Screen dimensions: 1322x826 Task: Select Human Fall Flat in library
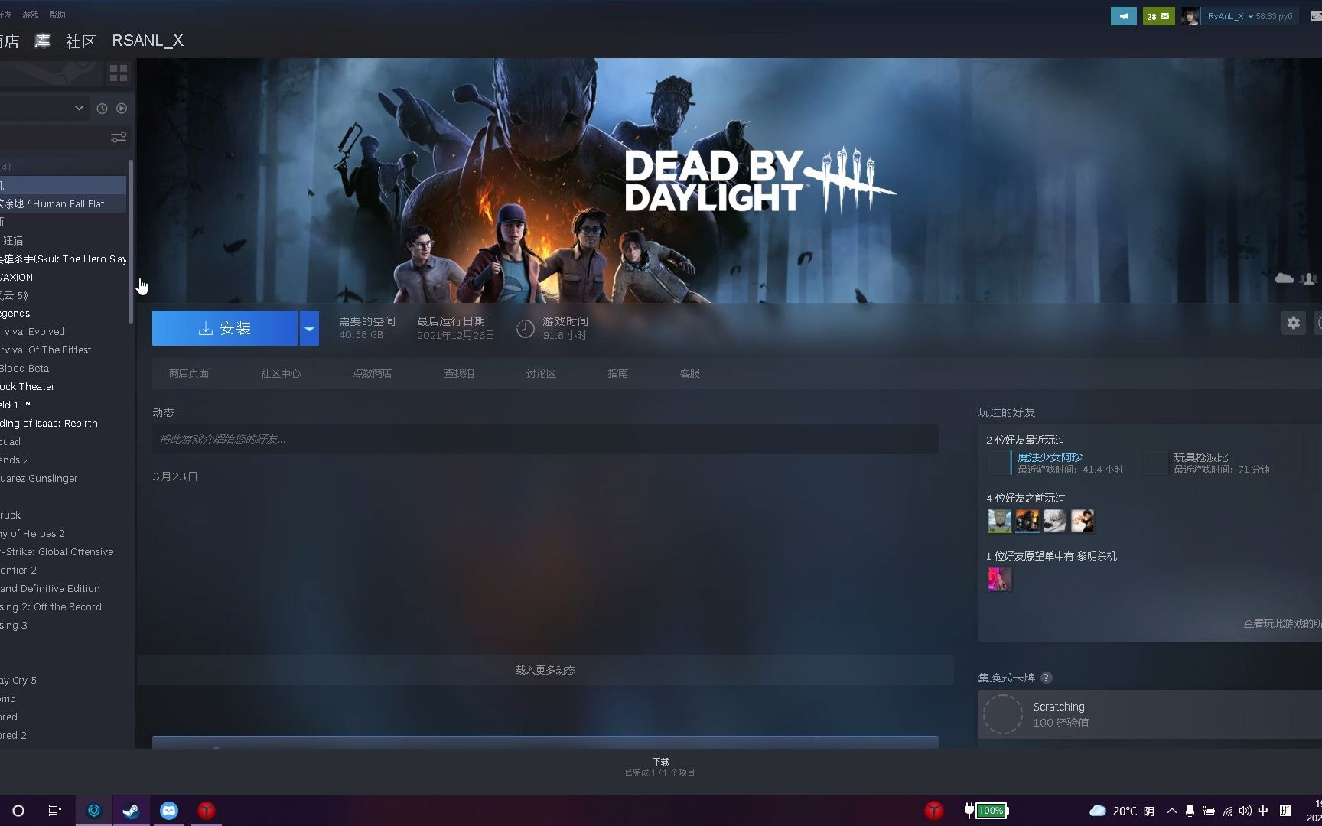pos(63,203)
